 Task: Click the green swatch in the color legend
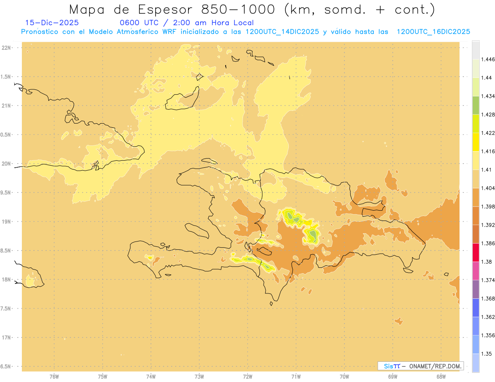coord(476,105)
